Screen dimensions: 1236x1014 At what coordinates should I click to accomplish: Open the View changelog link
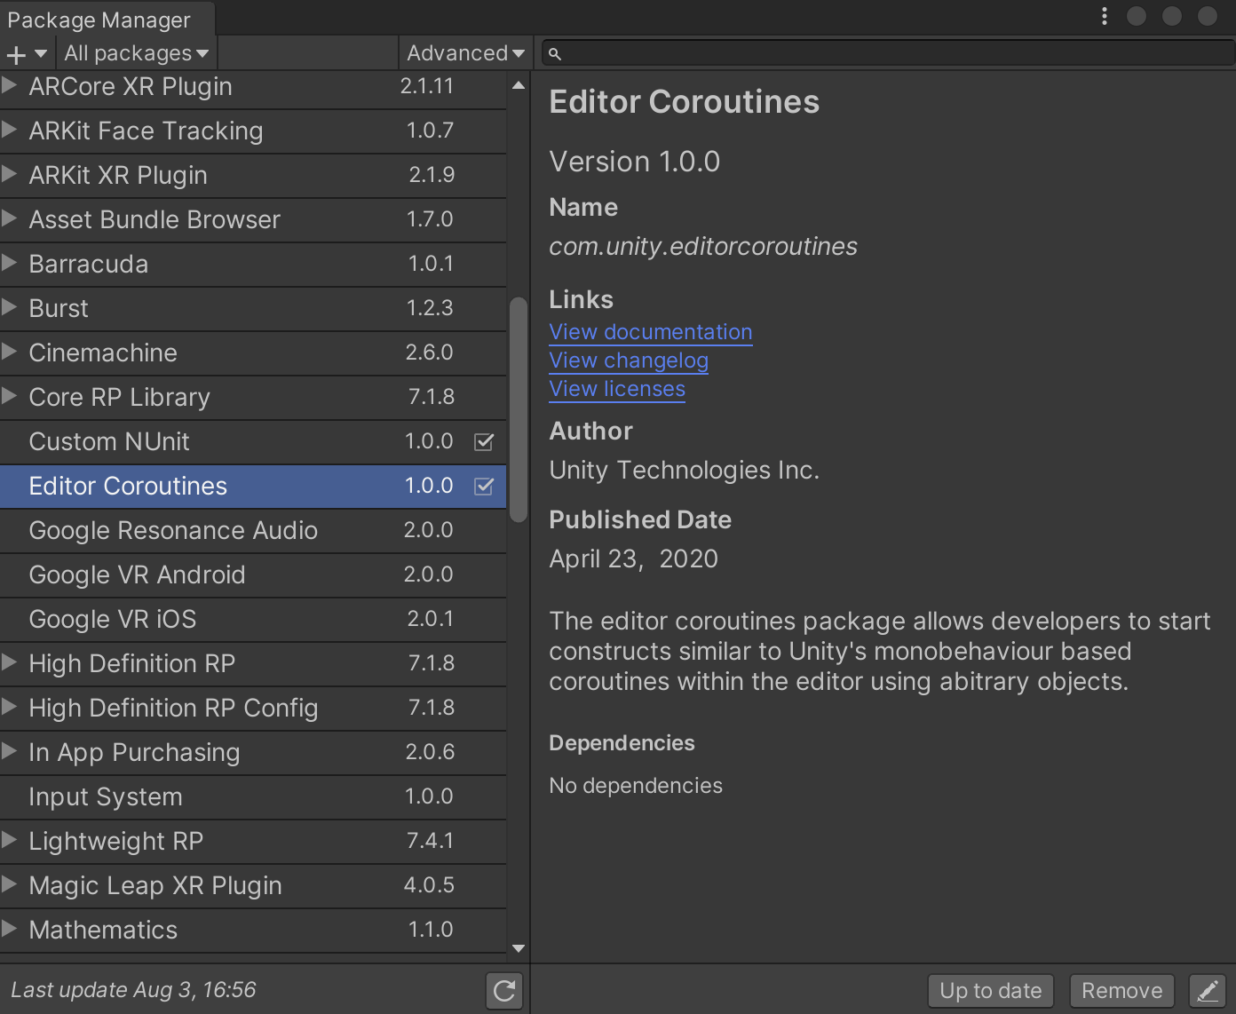(629, 360)
